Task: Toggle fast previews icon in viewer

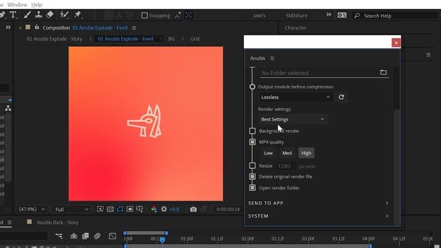Action: coord(100,209)
